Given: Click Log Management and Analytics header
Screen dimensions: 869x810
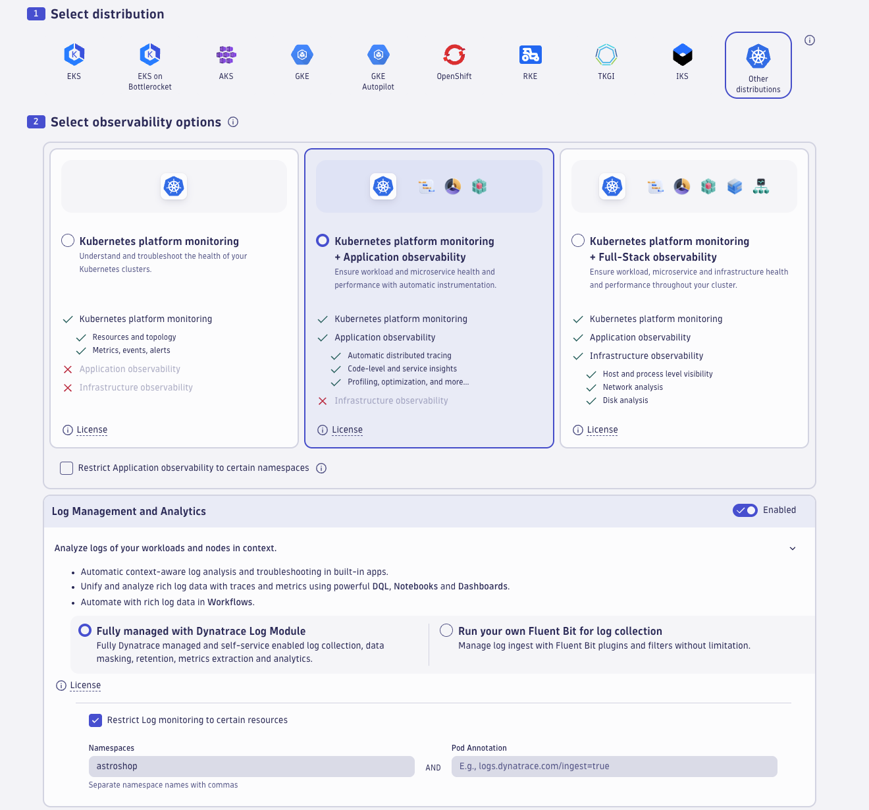Looking at the screenshot, I should pyautogui.click(x=129, y=511).
